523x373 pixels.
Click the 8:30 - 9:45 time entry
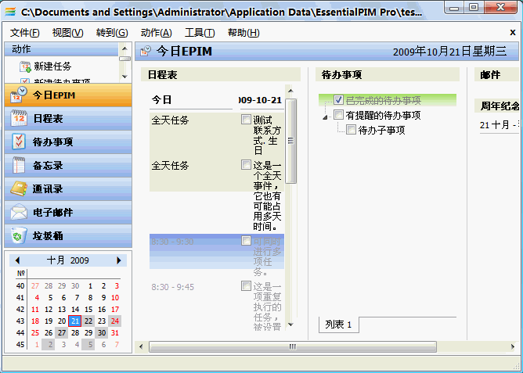[x=172, y=287]
